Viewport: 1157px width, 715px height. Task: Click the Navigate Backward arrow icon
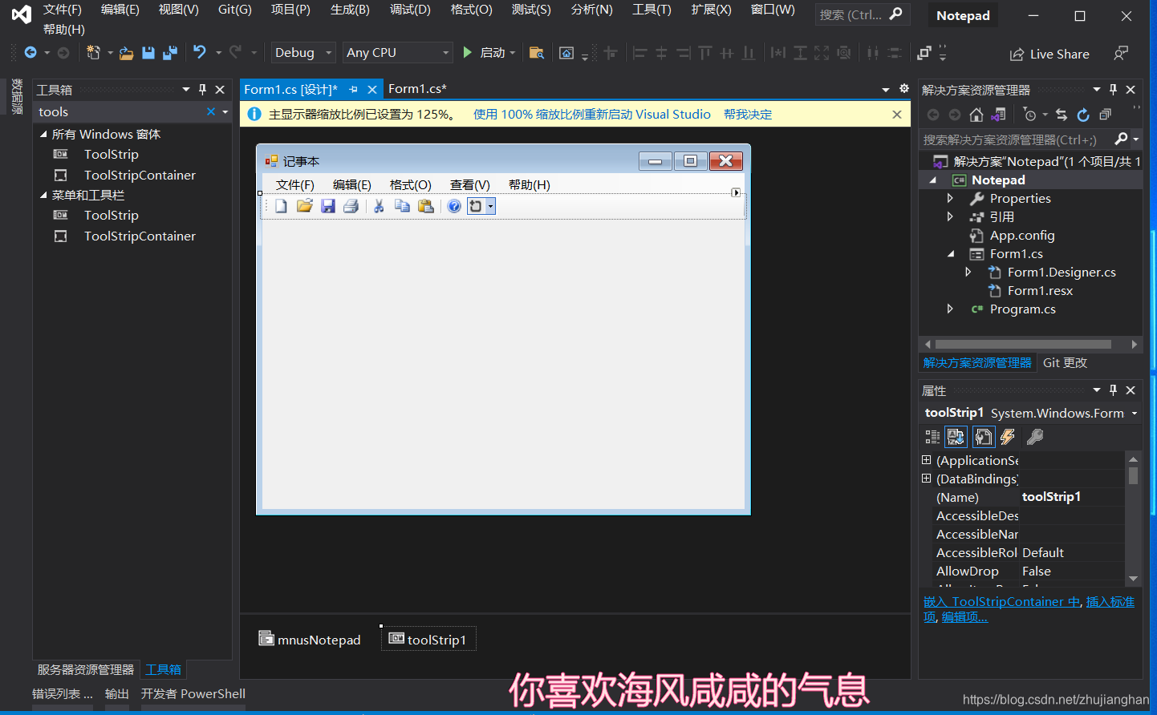click(30, 53)
